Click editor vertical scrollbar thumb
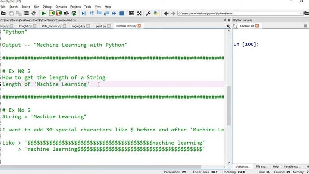This screenshot has height=174, width=309. tap(229, 105)
